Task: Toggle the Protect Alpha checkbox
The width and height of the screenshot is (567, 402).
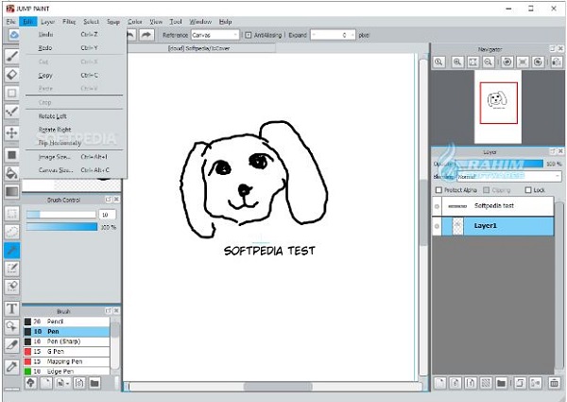Action: [x=437, y=190]
